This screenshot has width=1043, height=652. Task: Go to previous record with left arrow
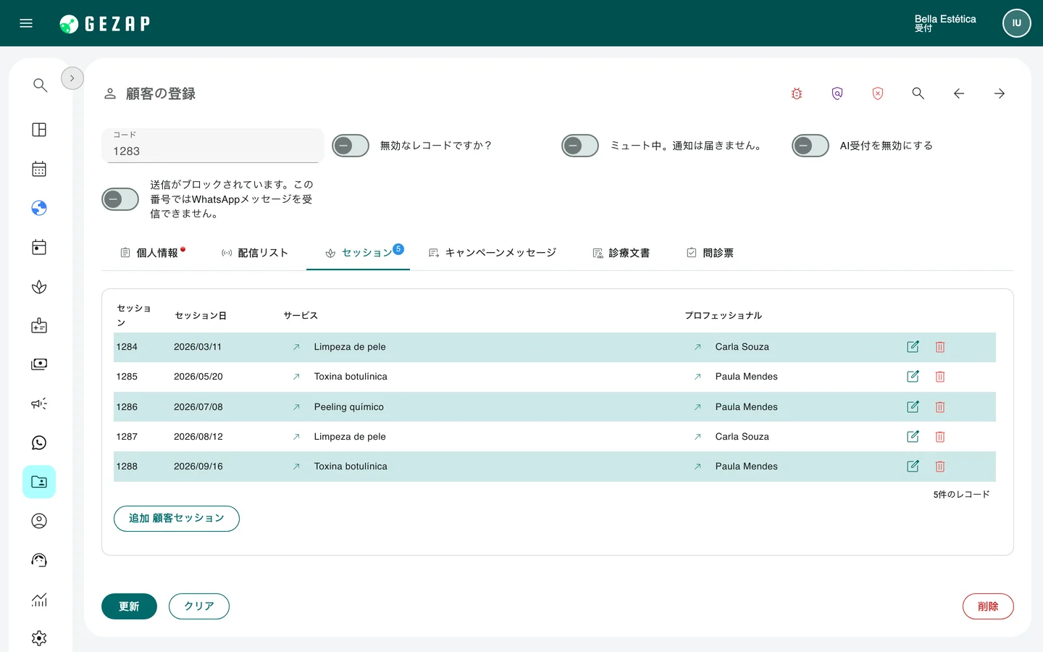click(x=959, y=93)
